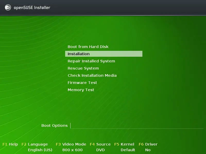Choose Firmware Test option
This screenshot has height=154, width=206.
[x=82, y=83]
